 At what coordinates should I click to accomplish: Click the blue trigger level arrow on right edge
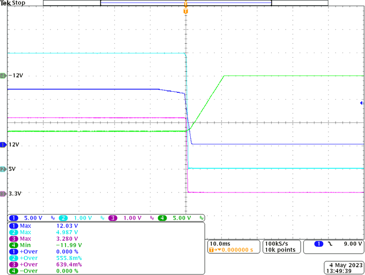[361, 104]
